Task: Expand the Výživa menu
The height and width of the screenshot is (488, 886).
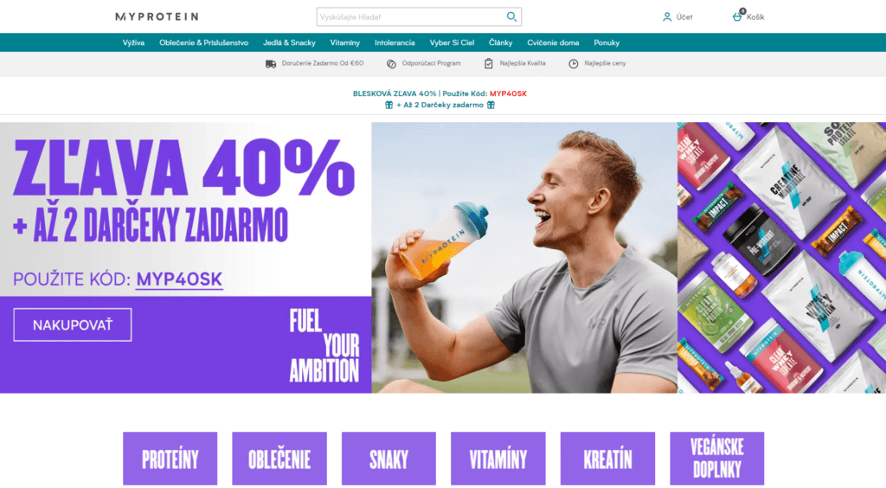Action: pyautogui.click(x=133, y=43)
